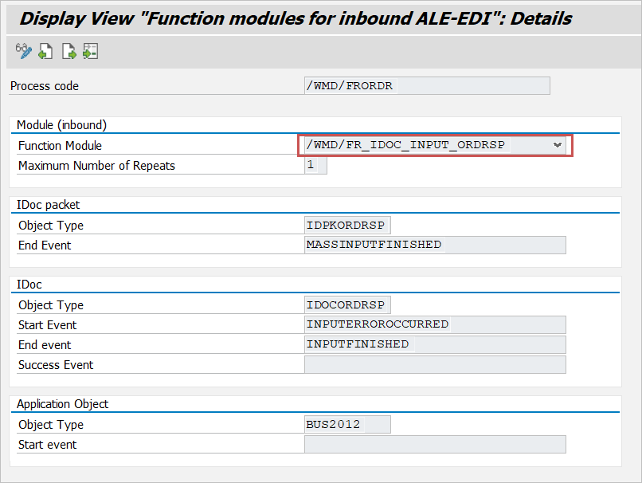Select the INPUTERROROCCURRED Start Event field
The image size is (642, 483).
(x=434, y=324)
